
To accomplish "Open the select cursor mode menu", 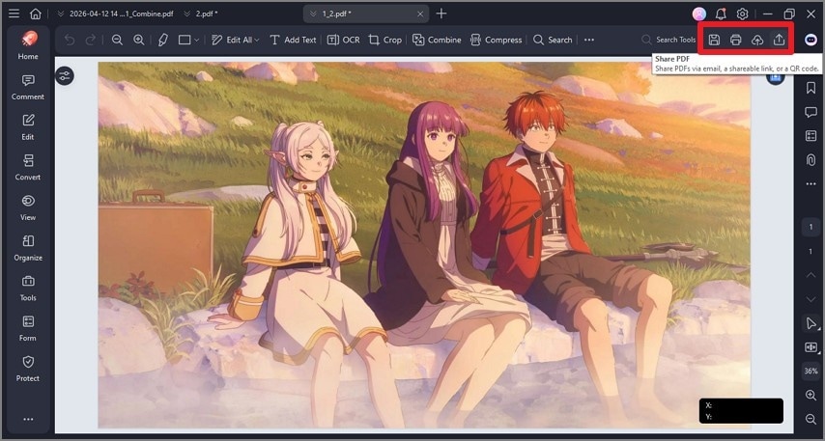I will pos(811,323).
